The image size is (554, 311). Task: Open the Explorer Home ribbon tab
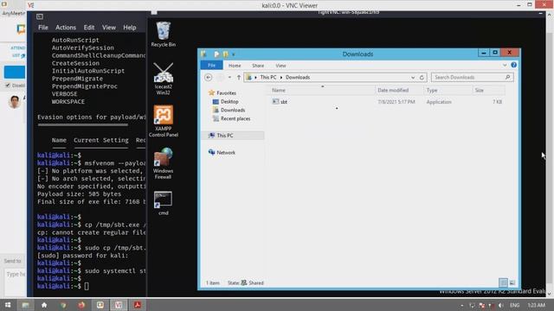pyautogui.click(x=235, y=66)
